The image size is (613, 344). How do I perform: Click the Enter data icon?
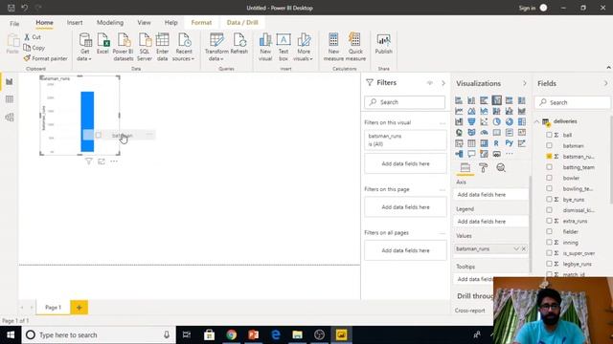click(162, 47)
